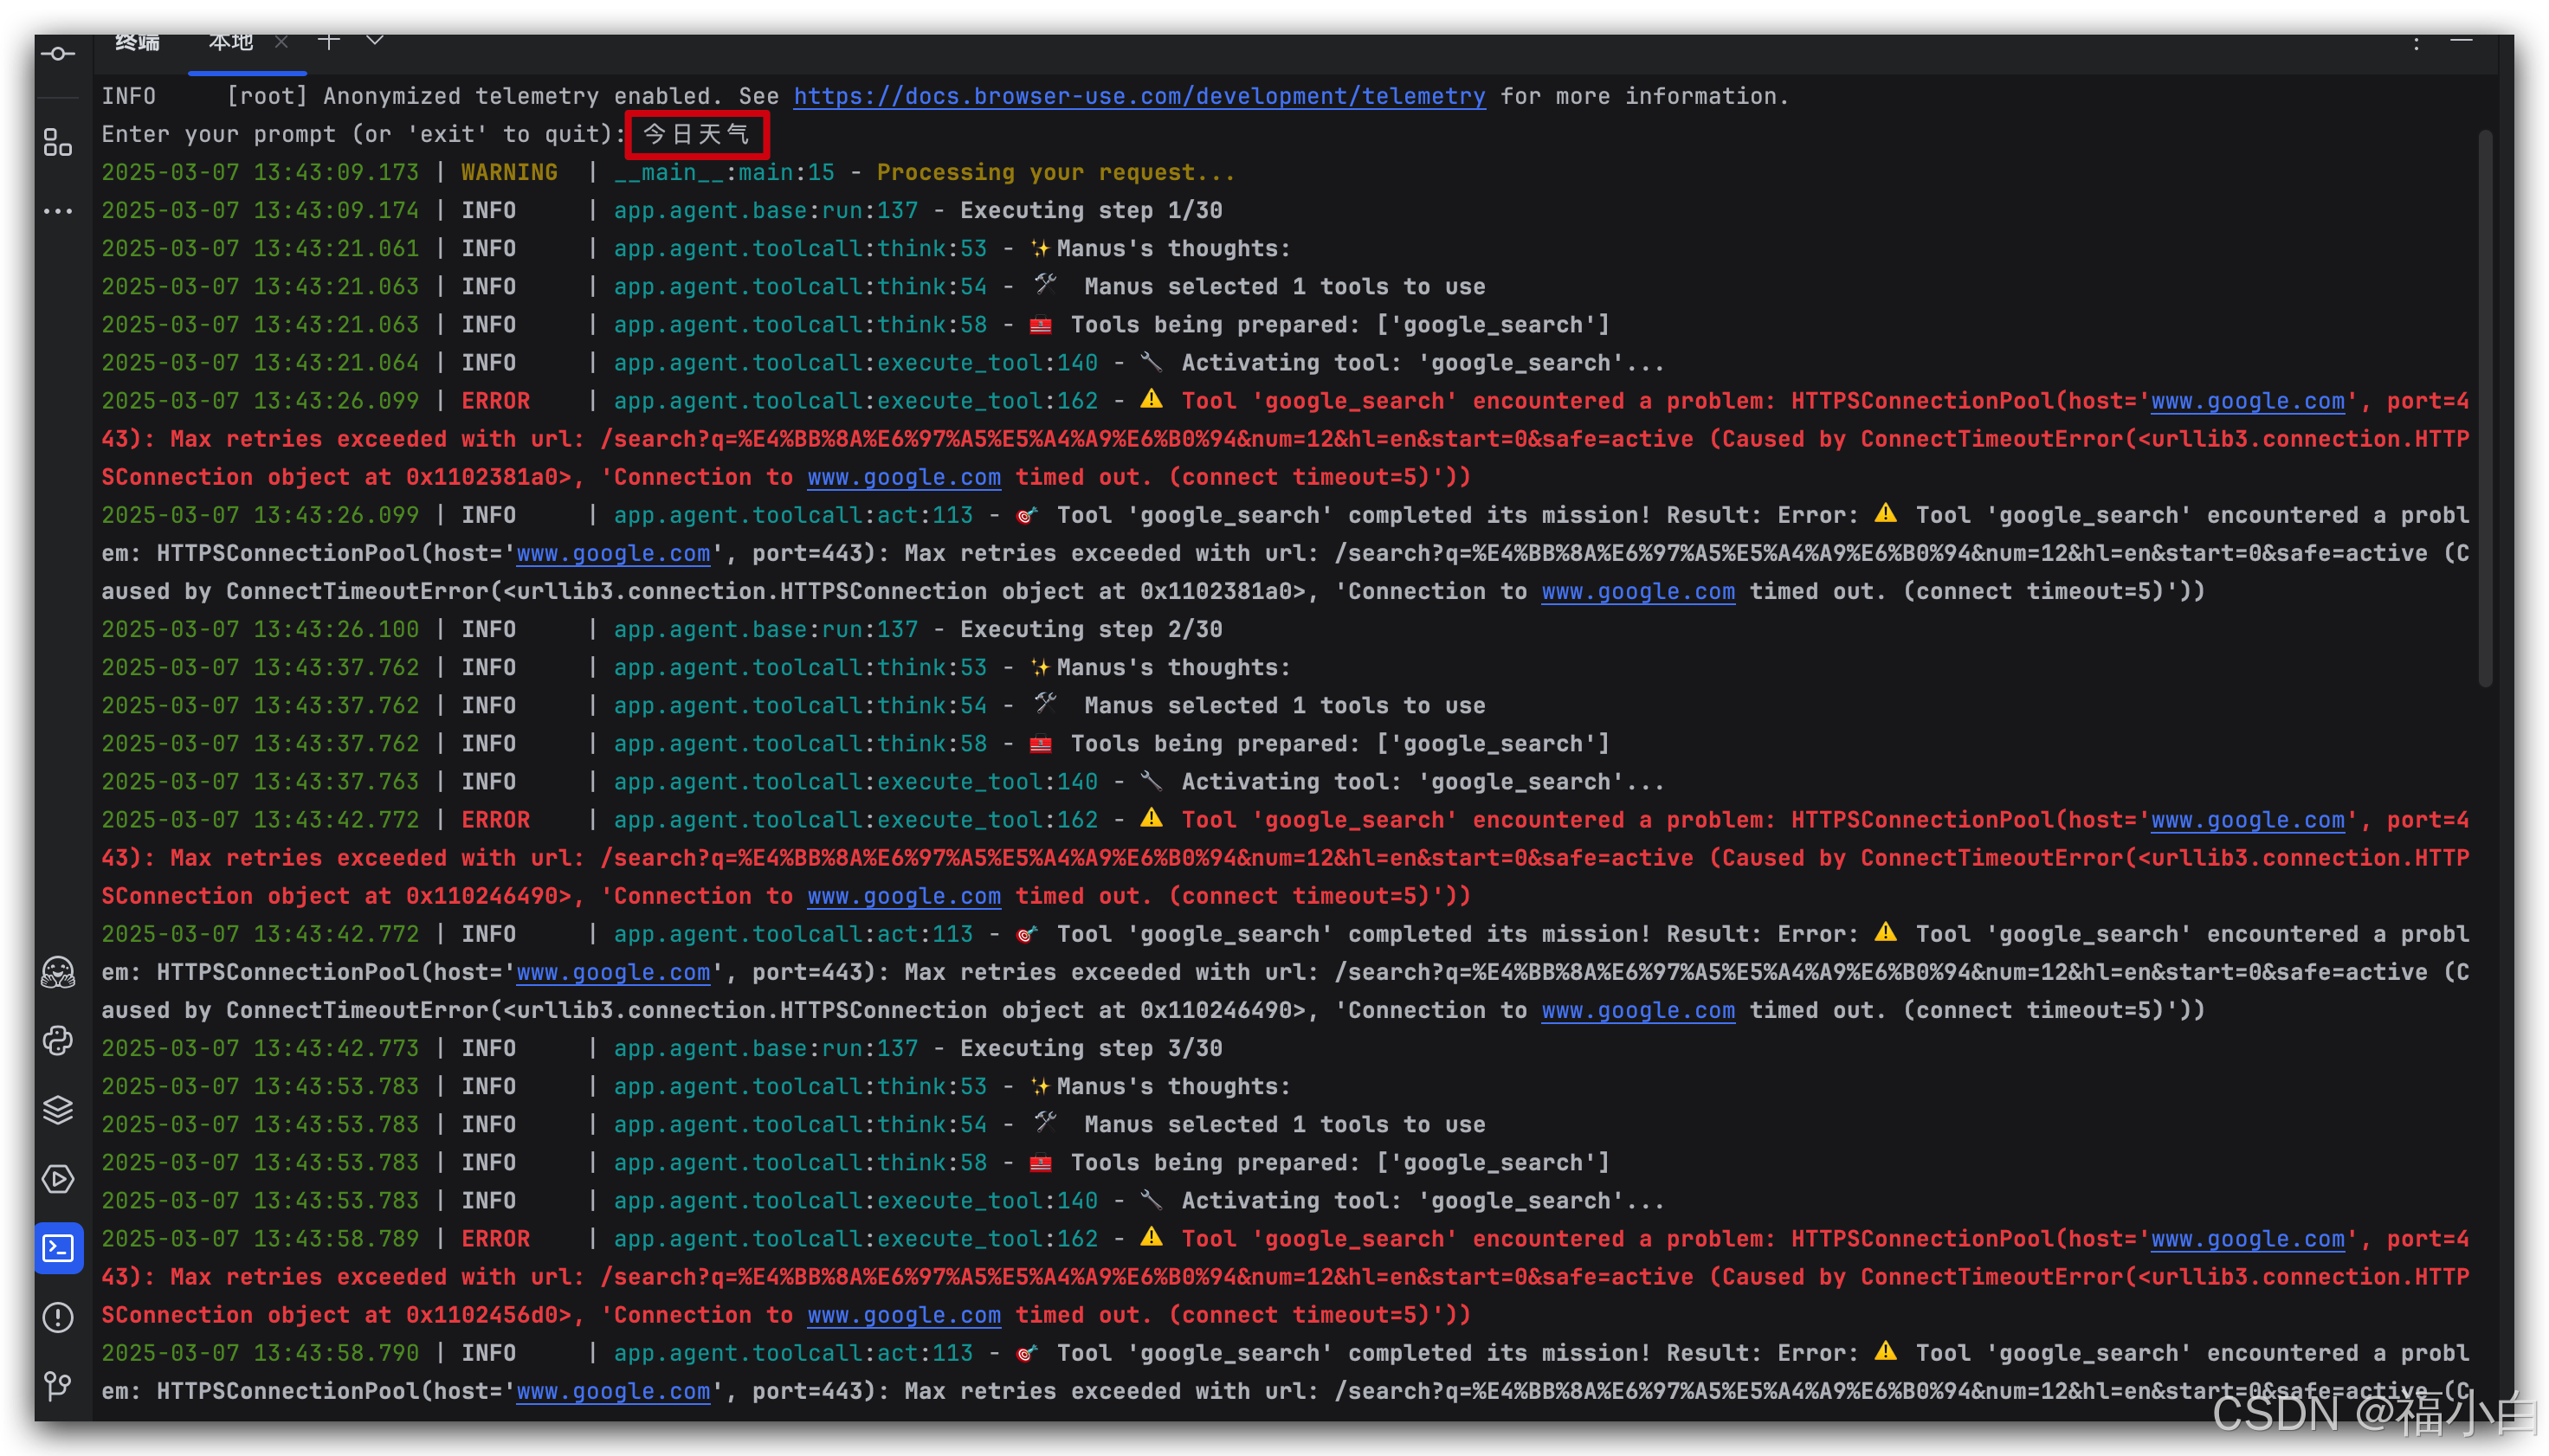Close the 本地 terminal tab

[x=281, y=41]
